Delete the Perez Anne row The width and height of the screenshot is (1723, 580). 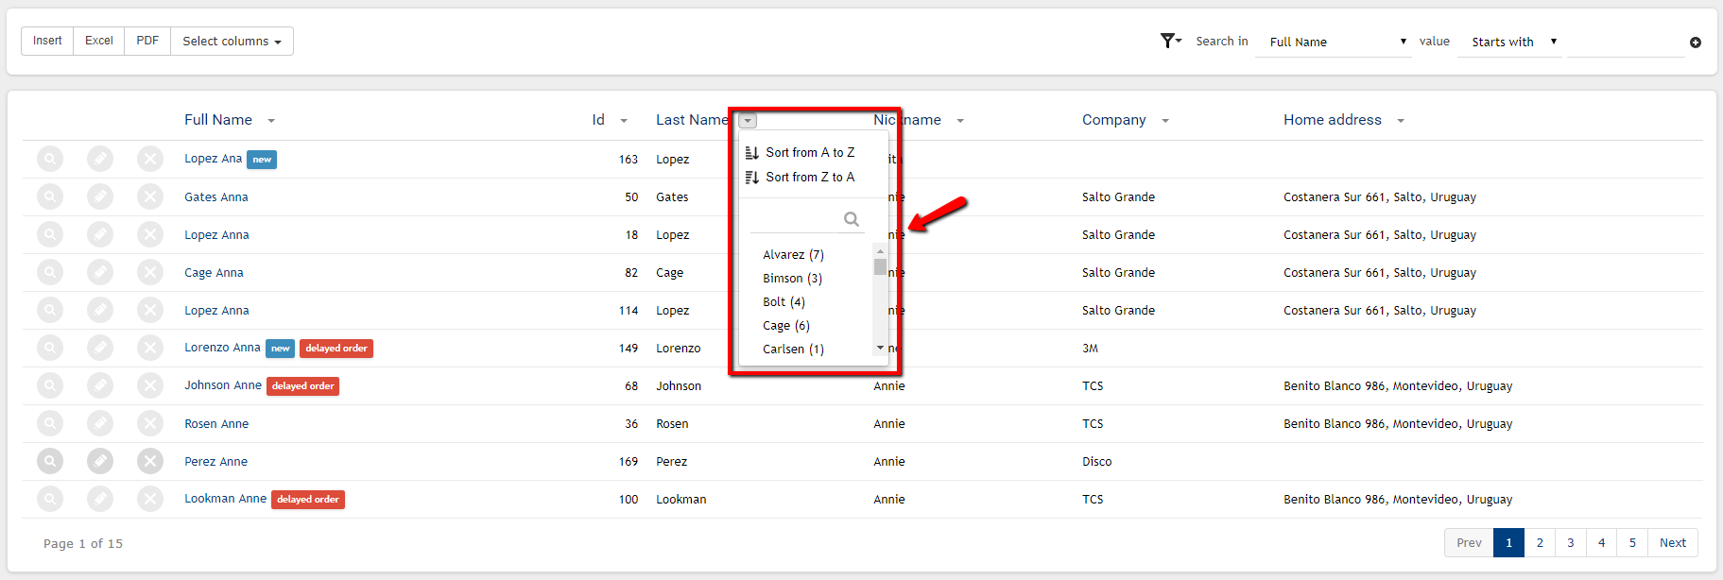click(150, 461)
